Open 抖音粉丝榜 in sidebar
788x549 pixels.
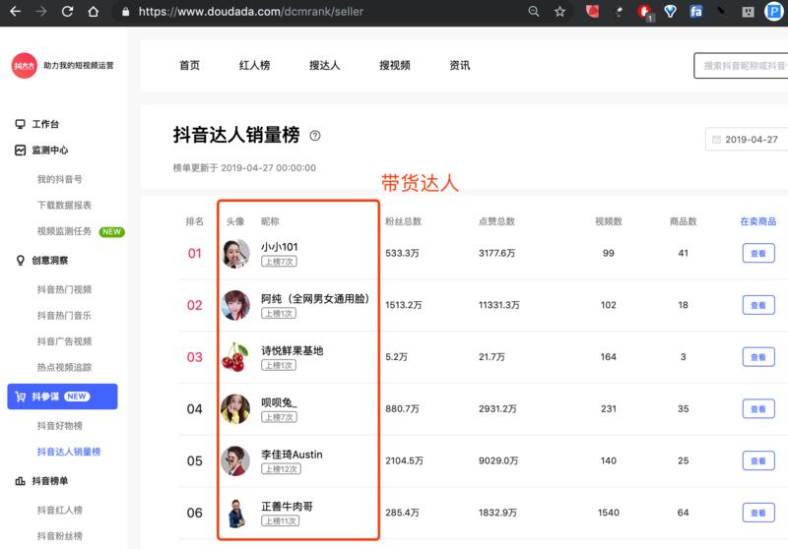pyautogui.click(x=59, y=536)
